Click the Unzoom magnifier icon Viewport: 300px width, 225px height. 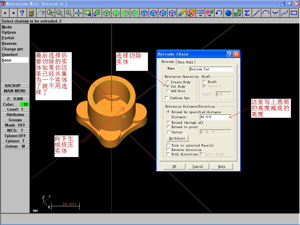pos(59,13)
